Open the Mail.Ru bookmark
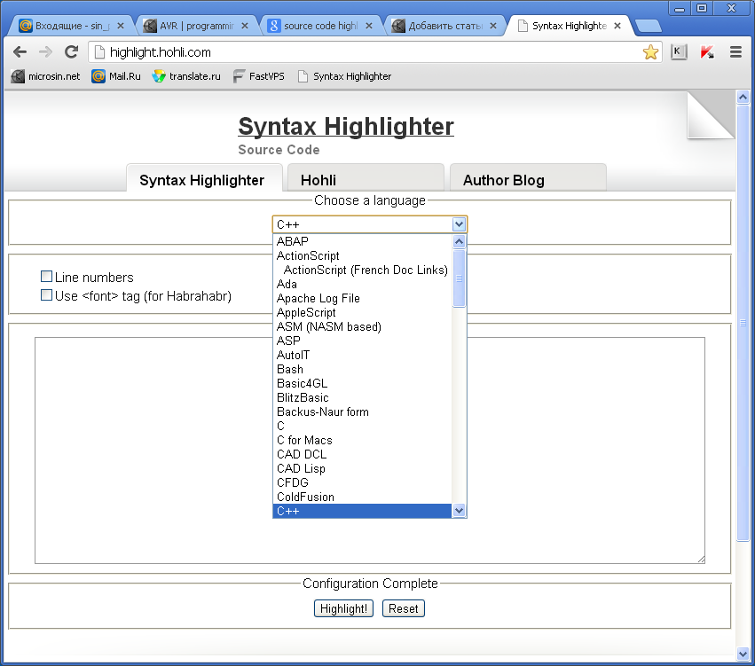 (116, 76)
